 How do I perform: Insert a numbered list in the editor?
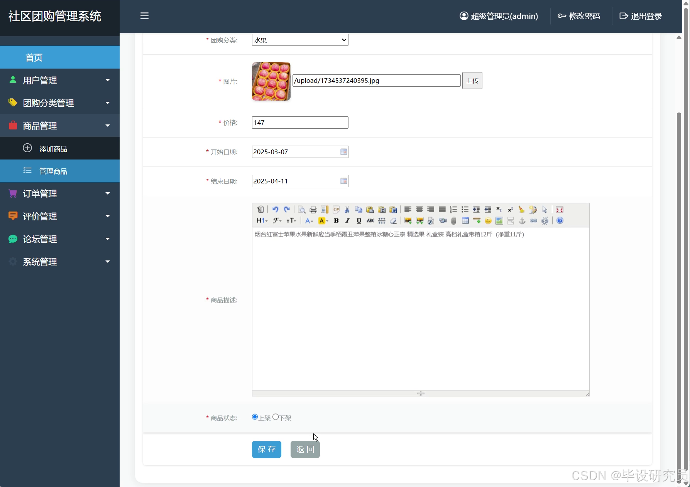[x=453, y=210]
